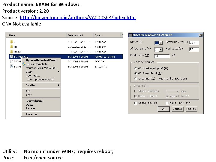This screenshot has width=216, height=162.
Task: Click the Rootdir entries input field
Action: (x=194, y=43)
